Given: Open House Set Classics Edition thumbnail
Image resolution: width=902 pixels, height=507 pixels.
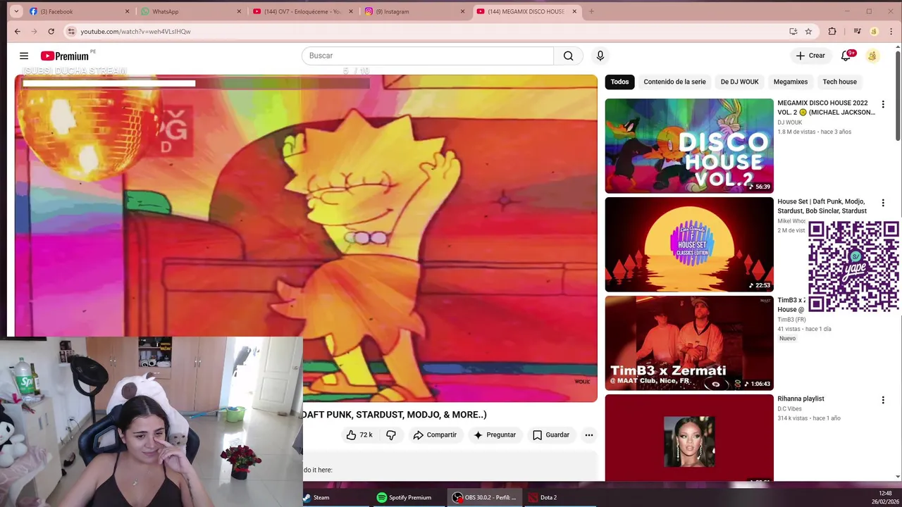Looking at the screenshot, I should click(689, 244).
